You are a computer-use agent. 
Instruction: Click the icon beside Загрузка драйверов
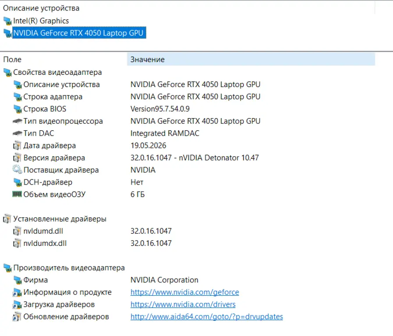(x=17, y=304)
